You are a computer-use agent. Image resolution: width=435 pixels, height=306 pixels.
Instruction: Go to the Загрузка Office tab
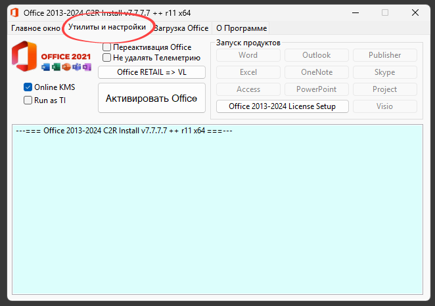click(x=181, y=28)
